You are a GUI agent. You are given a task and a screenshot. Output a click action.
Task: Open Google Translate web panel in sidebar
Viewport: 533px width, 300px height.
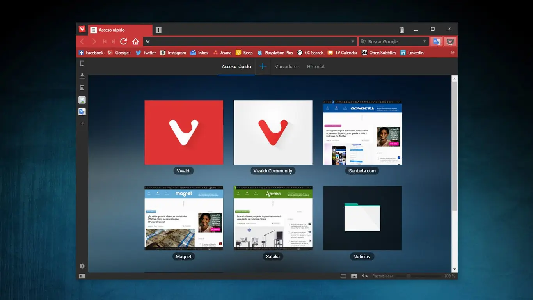click(x=82, y=112)
